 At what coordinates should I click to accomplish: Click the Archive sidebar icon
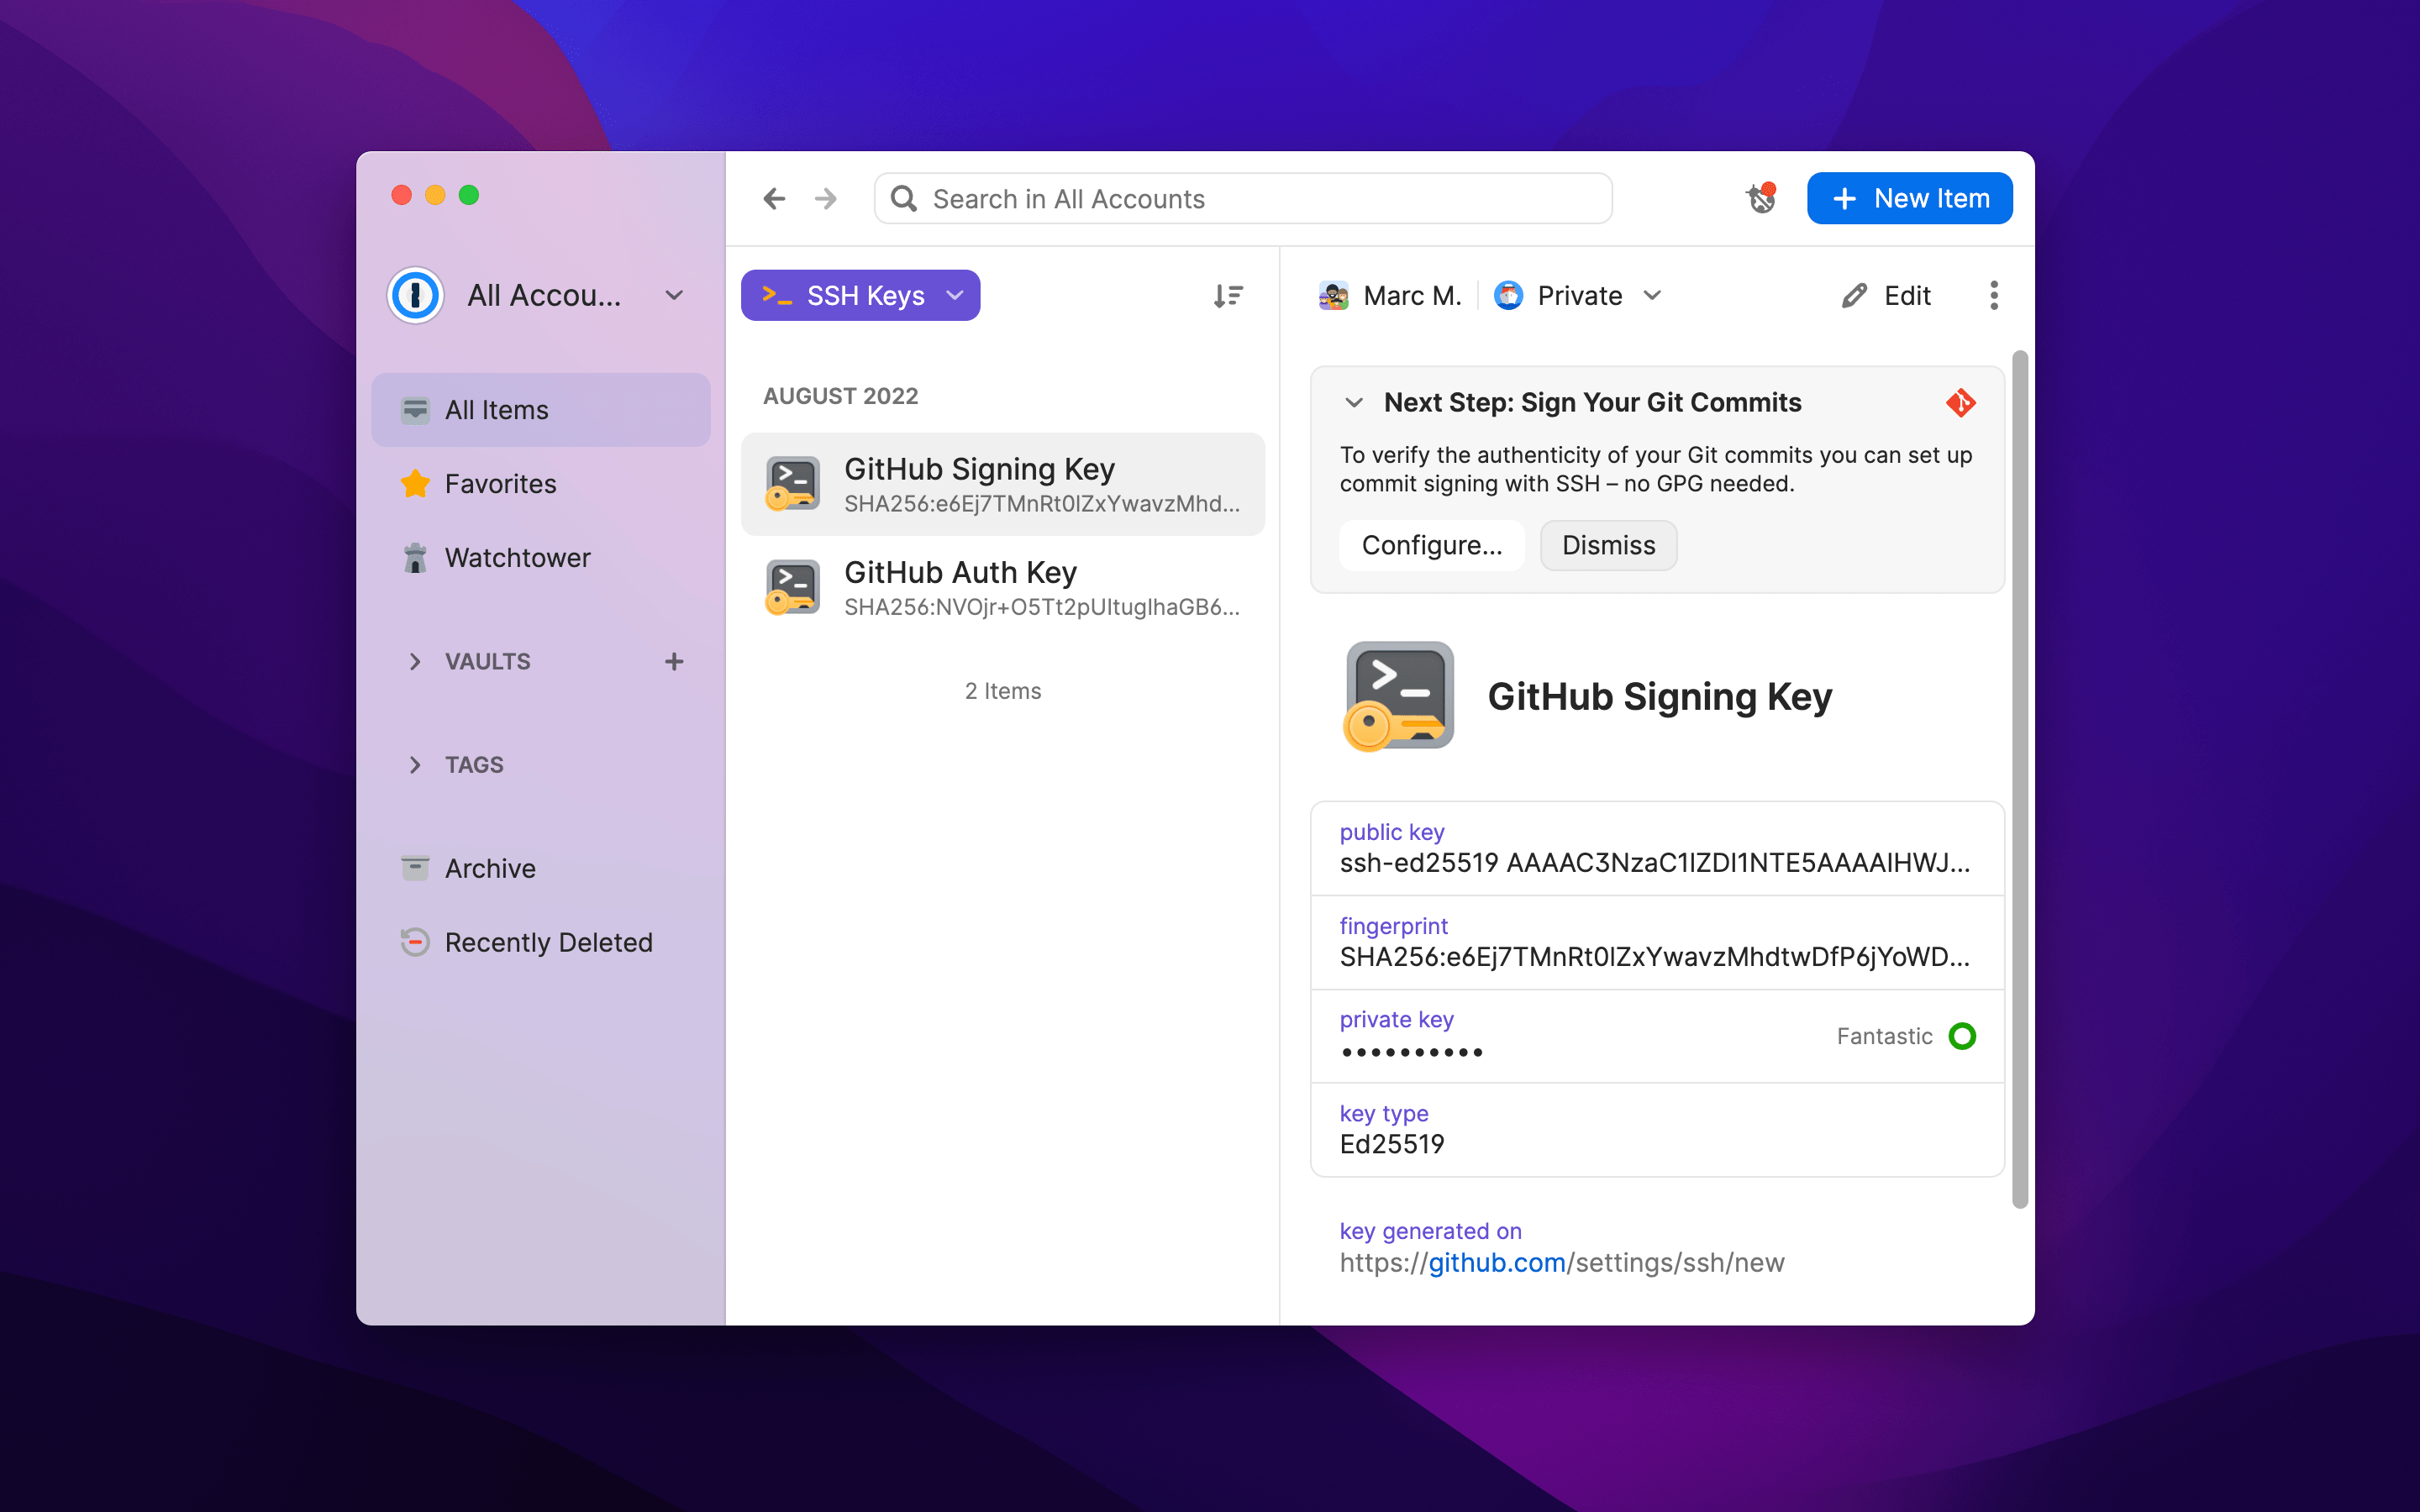tap(413, 866)
